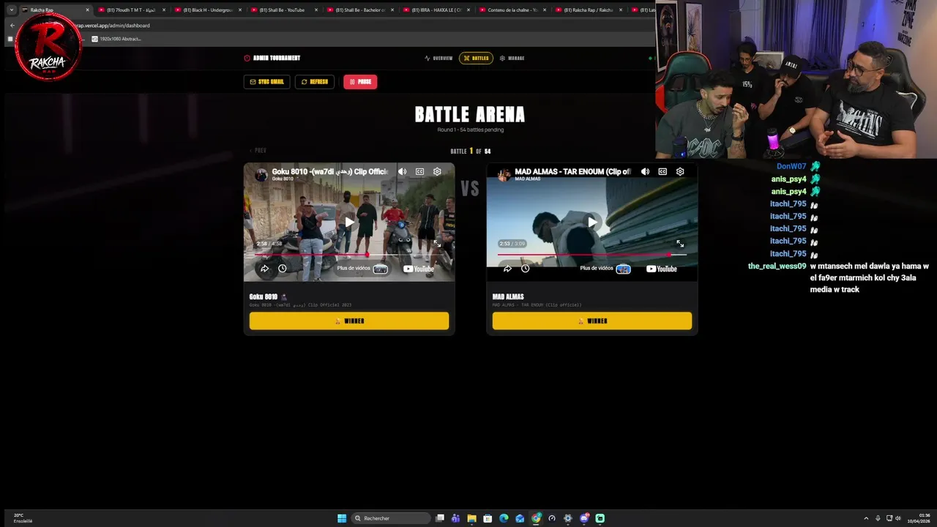This screenshot has width=937, height=527.
Task: Open the Settings gear app in taskbar
Action: (x=568, y=518)
